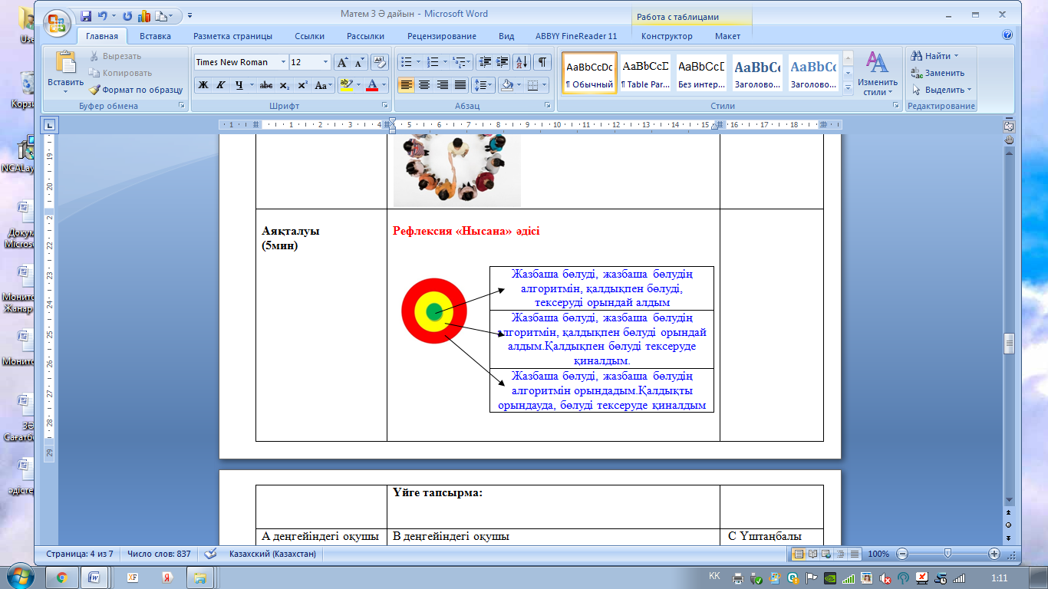Apply the red font color
1048x589 pixels.
[x=372, y=84]
